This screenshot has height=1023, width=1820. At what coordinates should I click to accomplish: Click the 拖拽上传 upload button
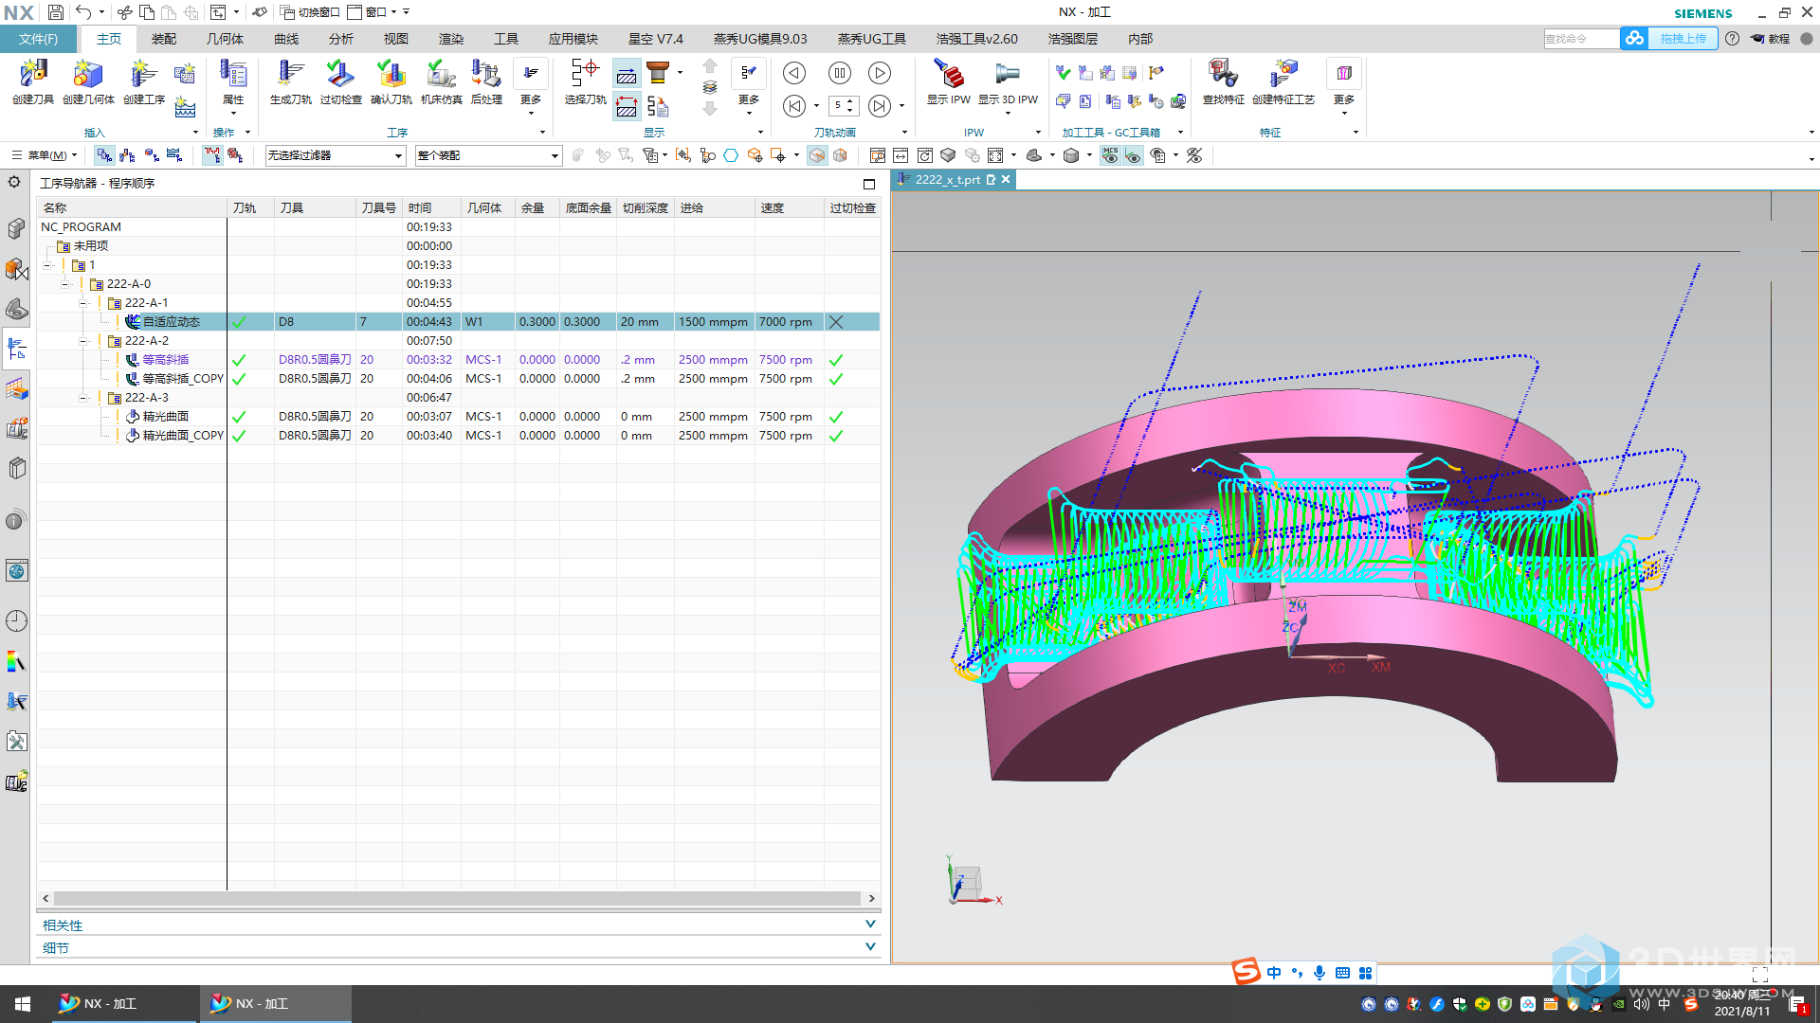(x=1668, y=39)
